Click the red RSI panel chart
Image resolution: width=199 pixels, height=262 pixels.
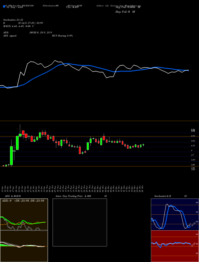point(175,246)
